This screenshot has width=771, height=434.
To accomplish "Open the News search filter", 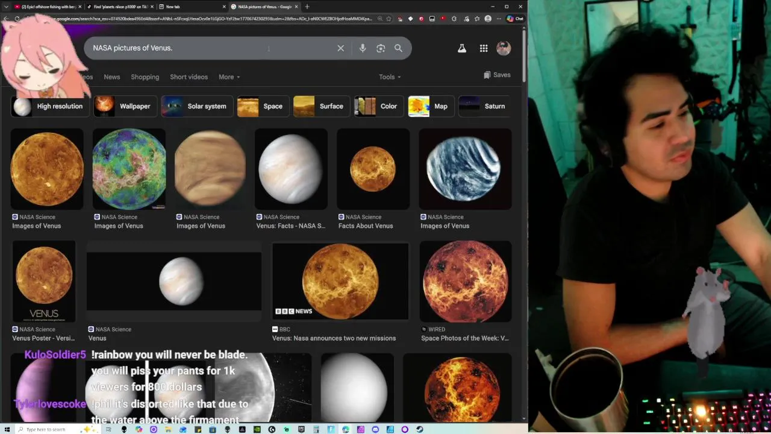I will pos(112,77).
